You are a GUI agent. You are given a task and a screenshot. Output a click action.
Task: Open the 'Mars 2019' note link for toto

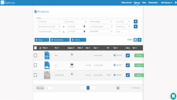coord(88,65)
